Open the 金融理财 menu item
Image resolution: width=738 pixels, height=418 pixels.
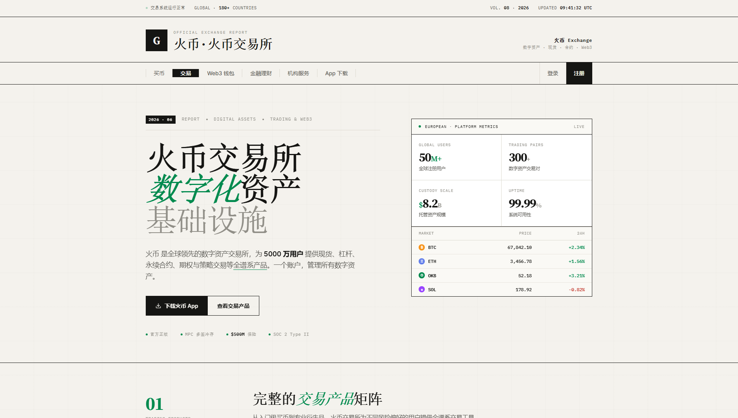point(261,73)
